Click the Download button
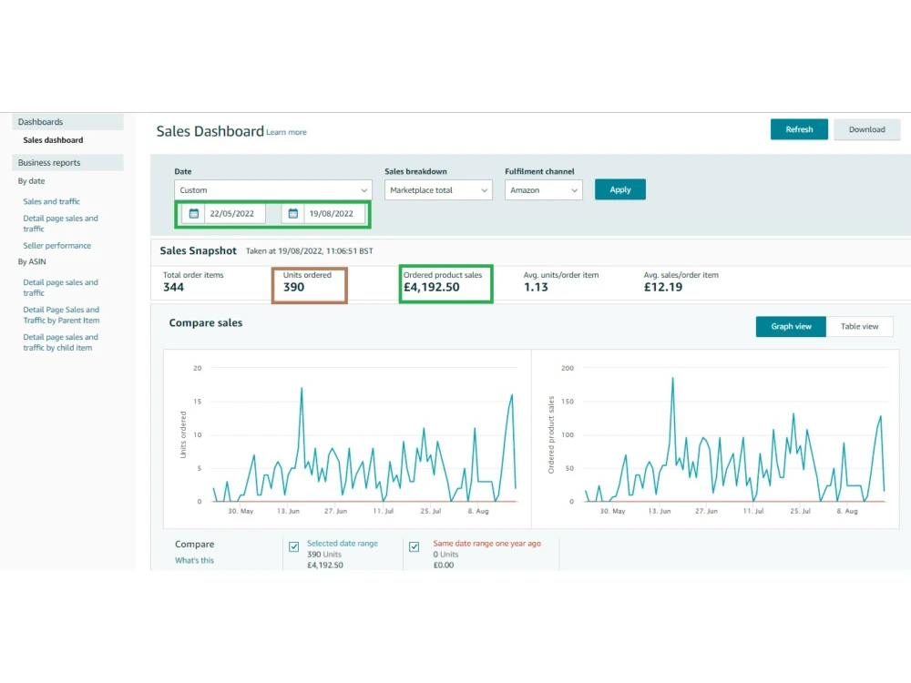The height and width of the screenshot is (683, 911). pyautogui.click(x=867, y=129)
